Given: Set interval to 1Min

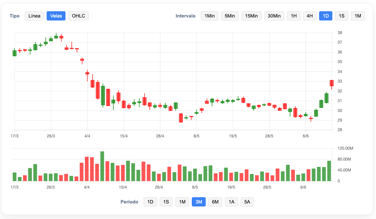Looking at the screenshot, I should (209, 16).
